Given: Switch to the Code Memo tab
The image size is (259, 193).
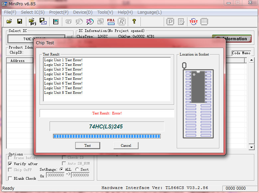Looking at the screenshot, I should coord(241,53).
